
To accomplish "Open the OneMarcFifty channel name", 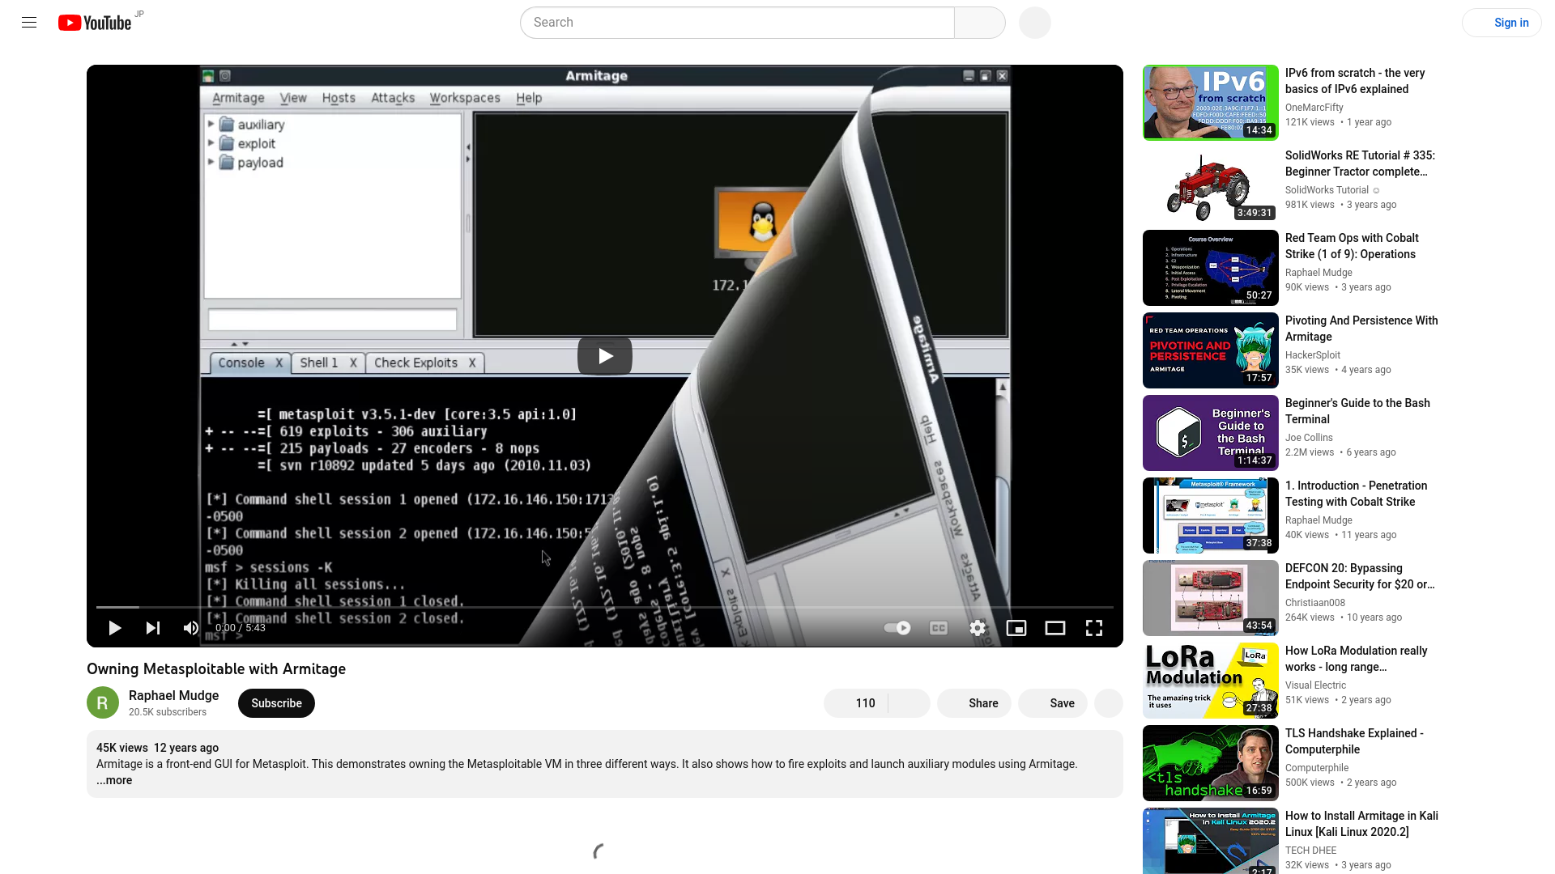I will tap(1314, 108).
